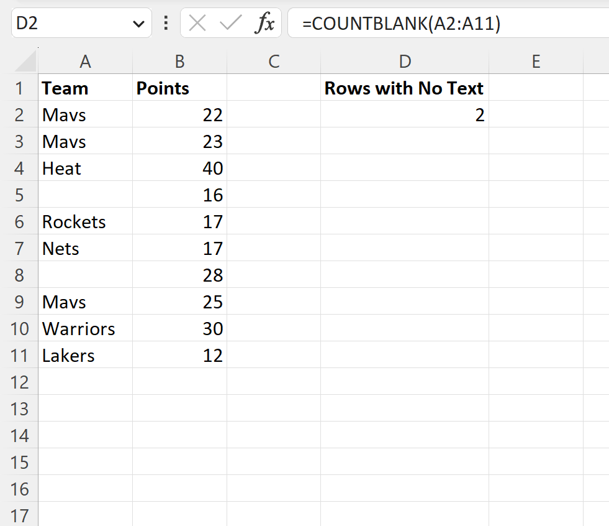
Task: Click the Select All corner triangle
Action: (x=25, y=61)
